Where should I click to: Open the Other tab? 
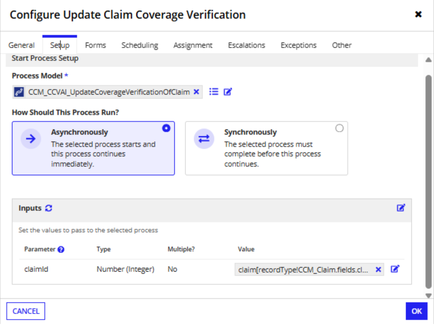tap(342, 45)
